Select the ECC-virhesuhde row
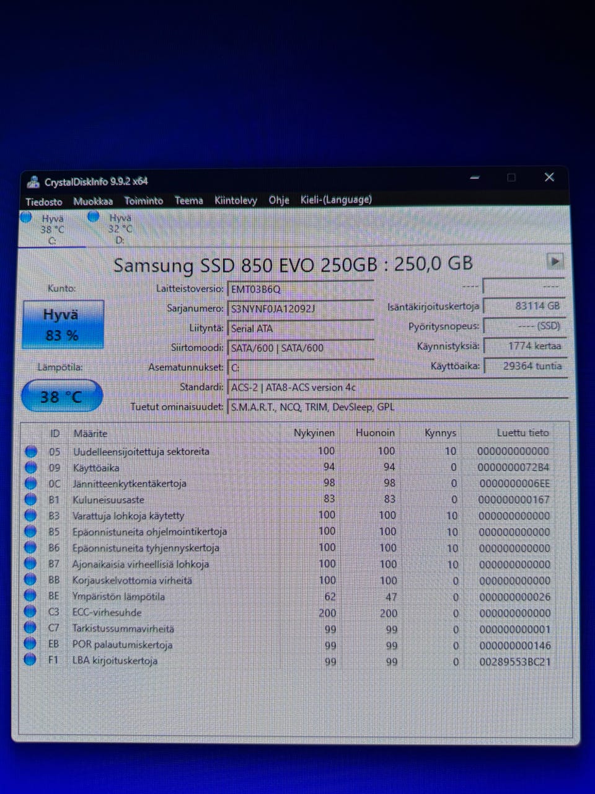This screenshot has height=794, width=595. pos(294,613)
